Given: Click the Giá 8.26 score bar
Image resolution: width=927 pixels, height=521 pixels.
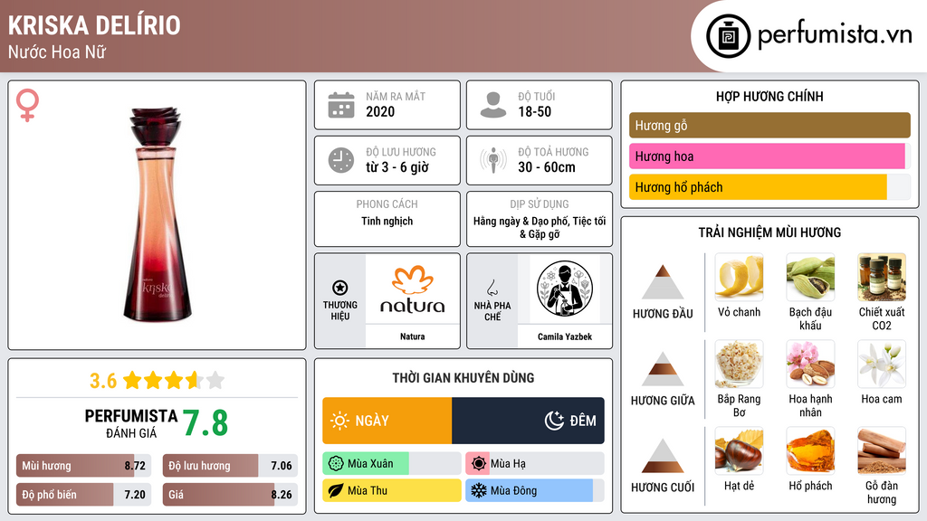Looking at the screenshot, I should coord(230,495).
